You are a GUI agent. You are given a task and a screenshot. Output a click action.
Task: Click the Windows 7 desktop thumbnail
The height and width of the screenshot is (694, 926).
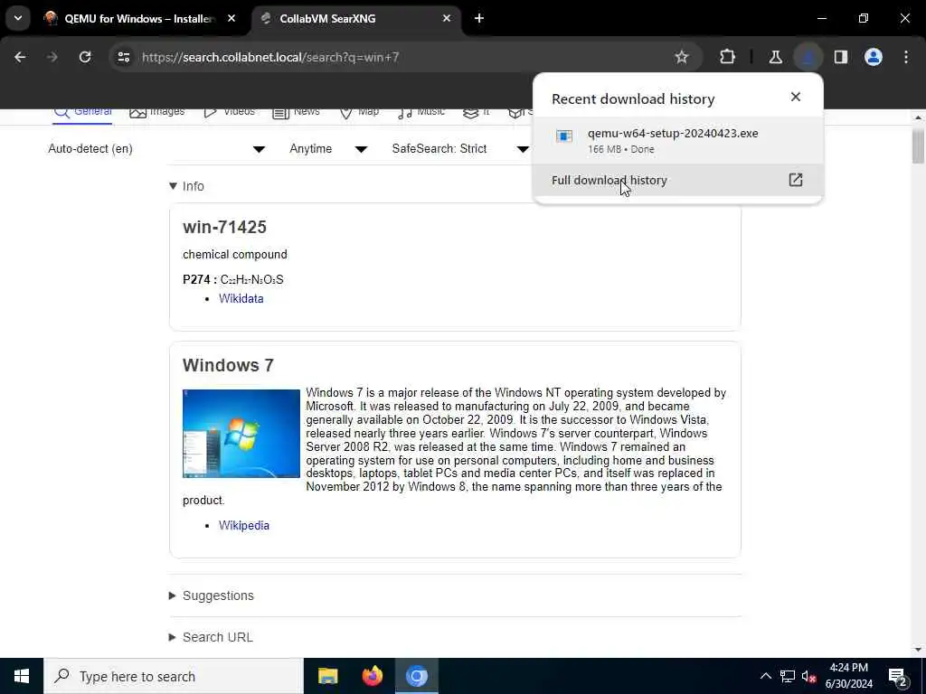241,433
